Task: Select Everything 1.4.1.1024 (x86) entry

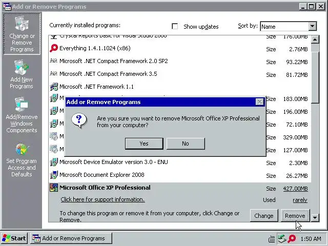Action: pyautogui.click(x=180, y=48)
